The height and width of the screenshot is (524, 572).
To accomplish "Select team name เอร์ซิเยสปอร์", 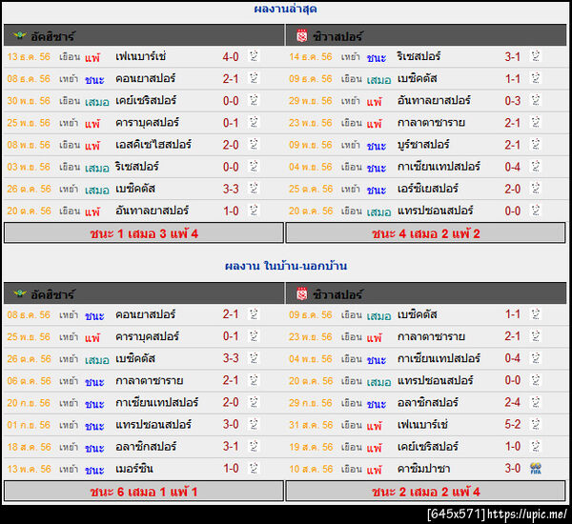I will click(x=428, y=189).
